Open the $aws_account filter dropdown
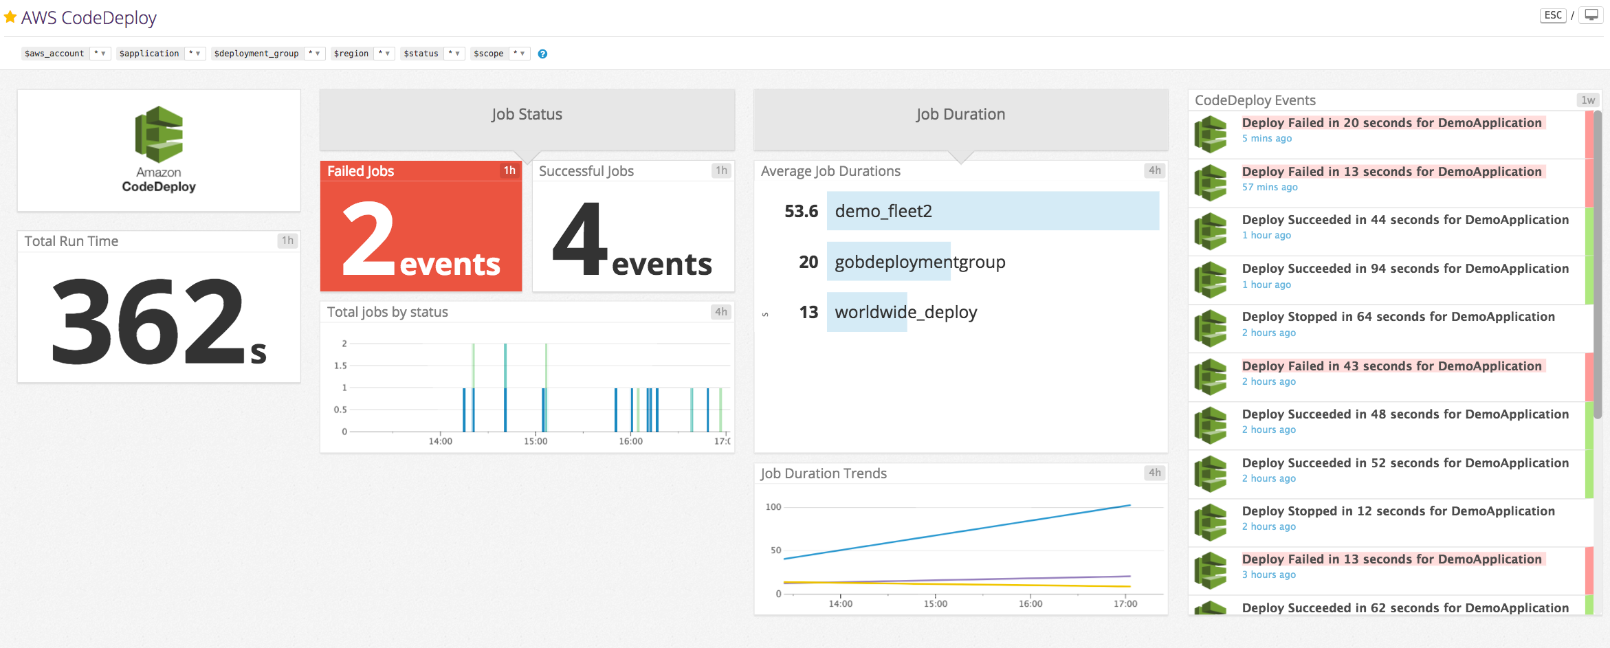 coord(100,53)
